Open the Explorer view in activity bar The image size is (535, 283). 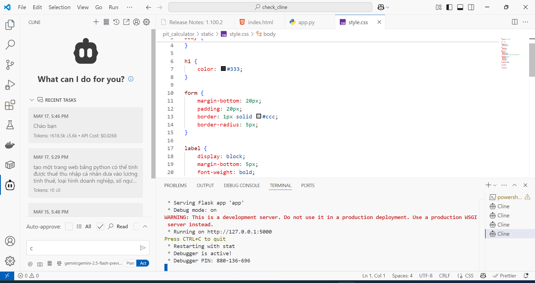10,25
